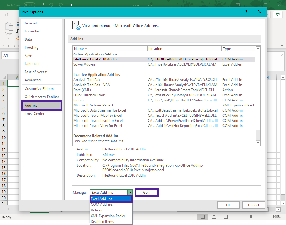The height and width of the screenshot is (225, 286).
Task: Choose Excel Add-ins in Manage list
Action: (x=111, y=199)
